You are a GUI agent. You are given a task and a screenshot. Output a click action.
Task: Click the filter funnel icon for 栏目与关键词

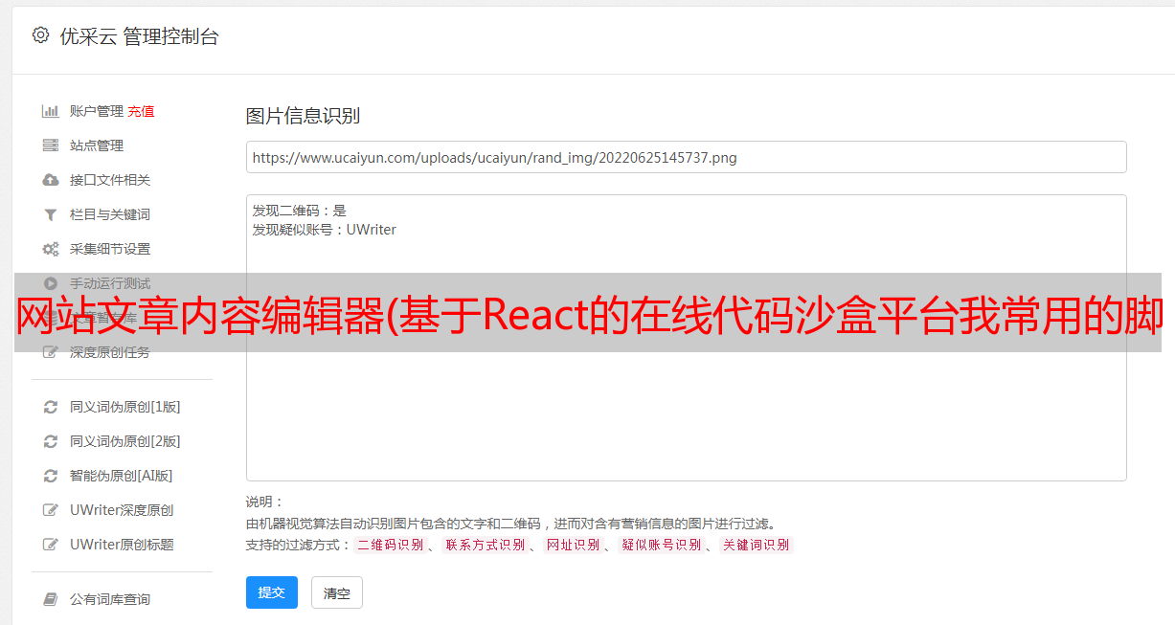coord(51,214)
